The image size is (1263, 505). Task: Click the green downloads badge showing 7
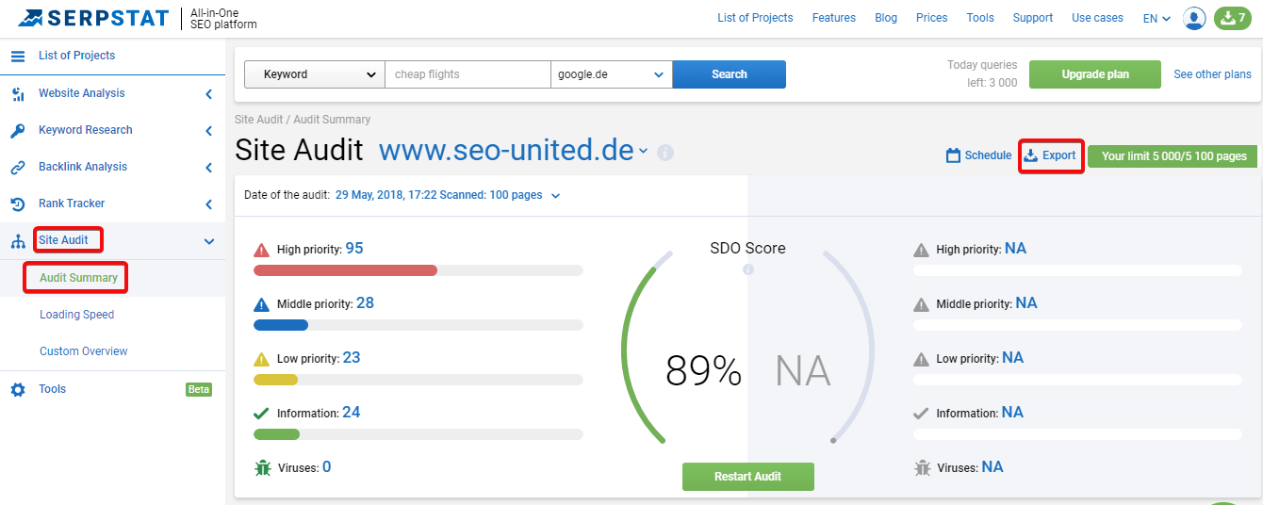[1233, 18]
